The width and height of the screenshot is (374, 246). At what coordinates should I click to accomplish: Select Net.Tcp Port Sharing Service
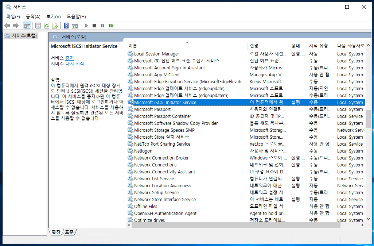point(246,144)
